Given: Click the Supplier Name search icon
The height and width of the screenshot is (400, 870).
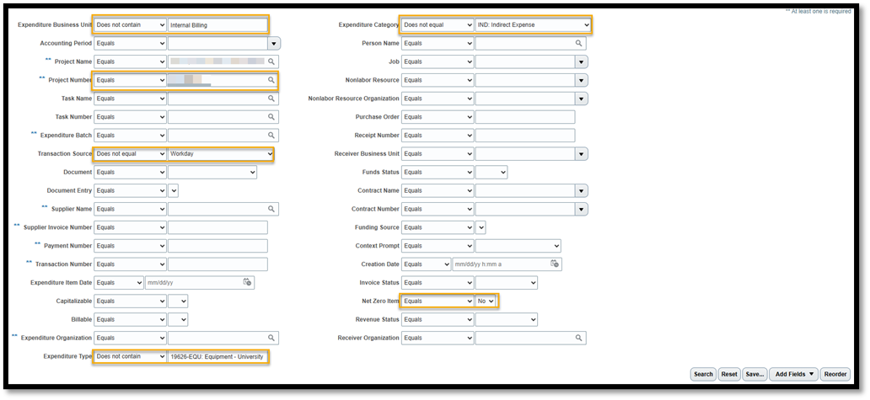Looking at the screenshot, I should point(271,209).
